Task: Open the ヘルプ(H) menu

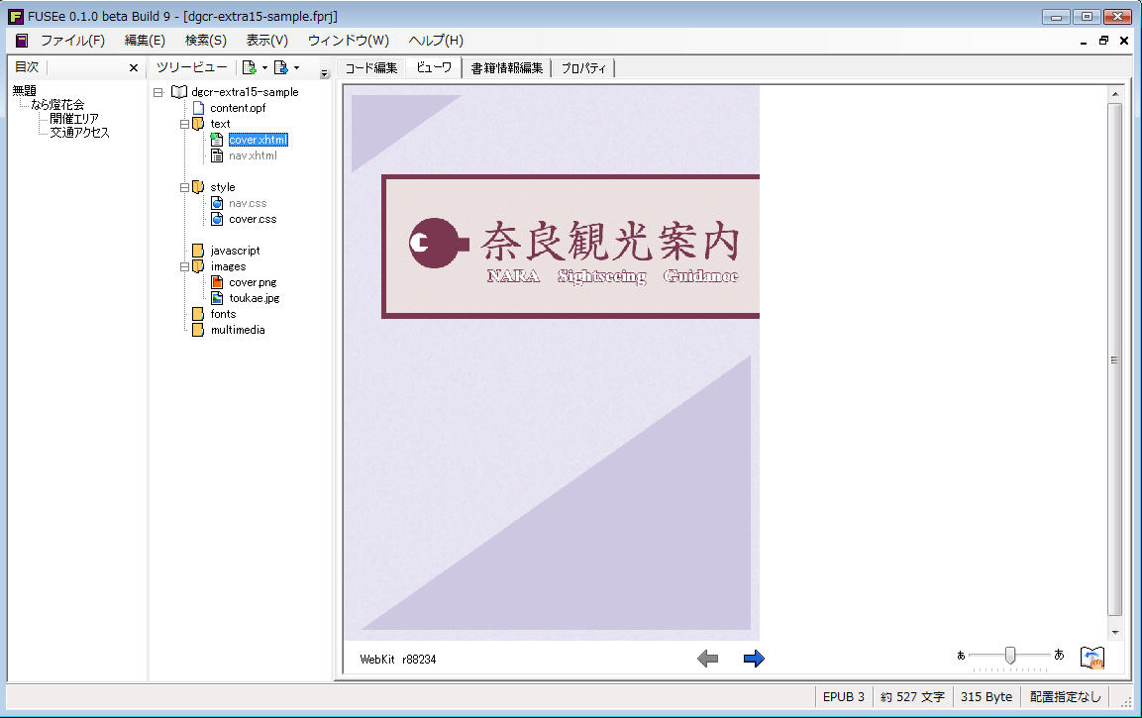Action: (x=436, y=41)
